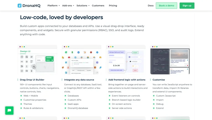Open the data source integrations illustration
The width and height of the screenshot is (212, 120).
[x=82, y=60]
